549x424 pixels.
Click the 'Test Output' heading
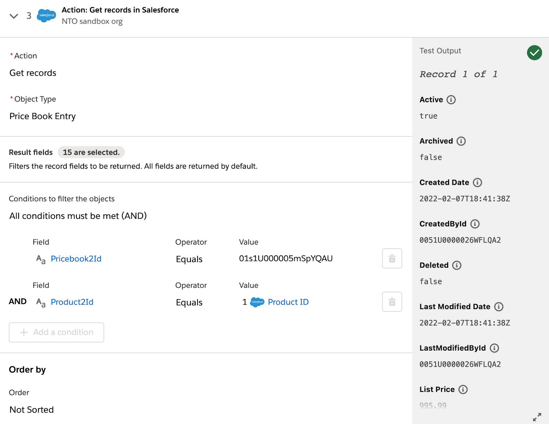tap(440, 51)
